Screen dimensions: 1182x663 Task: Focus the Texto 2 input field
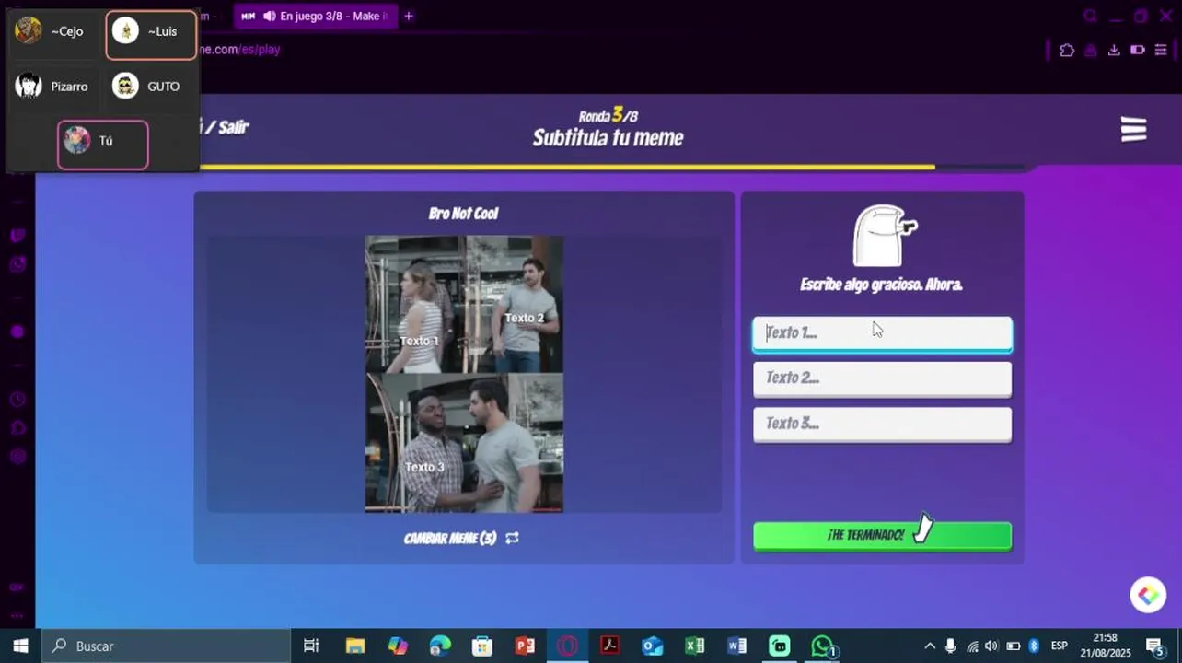pyautogui.click(x=882, y=378)
